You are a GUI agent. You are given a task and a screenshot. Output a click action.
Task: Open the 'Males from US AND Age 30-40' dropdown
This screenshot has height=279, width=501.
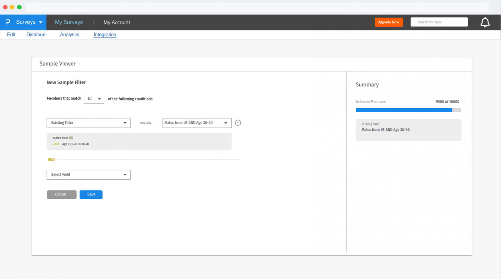(197, 123)
